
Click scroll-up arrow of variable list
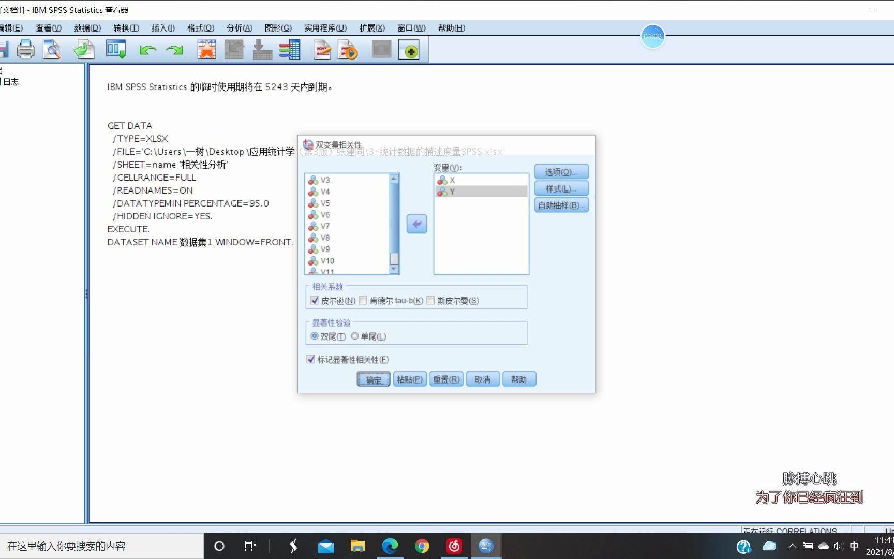(x=394, y=179)
